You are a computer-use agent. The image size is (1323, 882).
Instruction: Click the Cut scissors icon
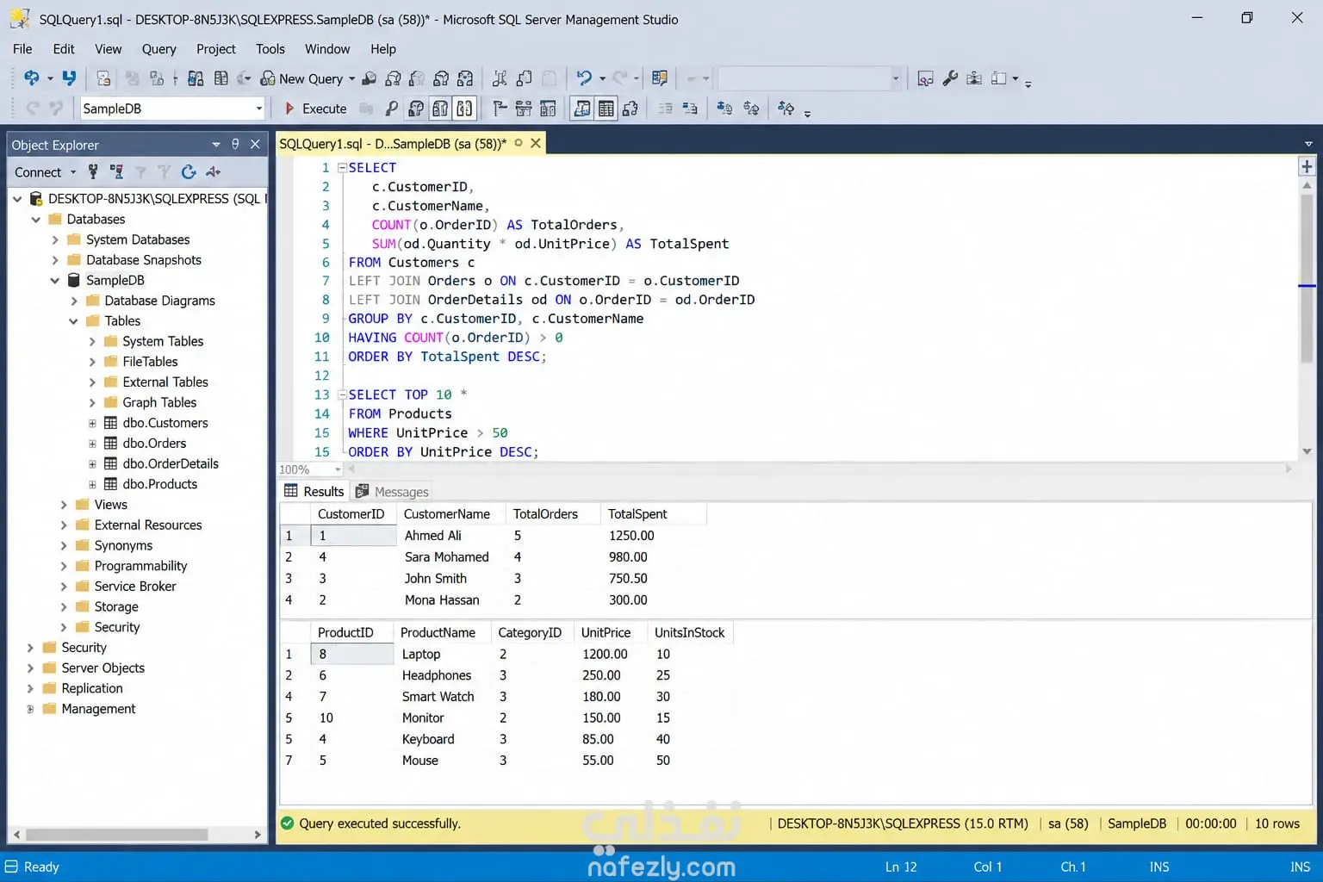pos(500,78)
